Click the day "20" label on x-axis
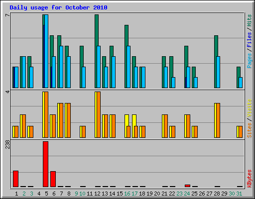 click(157, 194)
